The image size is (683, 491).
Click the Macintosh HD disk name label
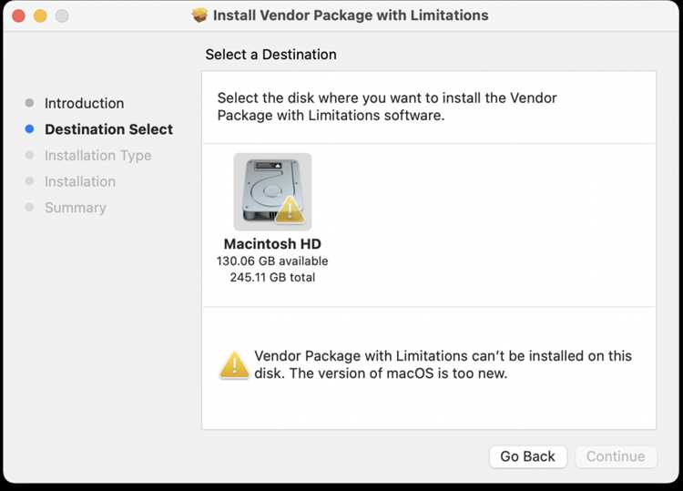(x=272, y=243)
